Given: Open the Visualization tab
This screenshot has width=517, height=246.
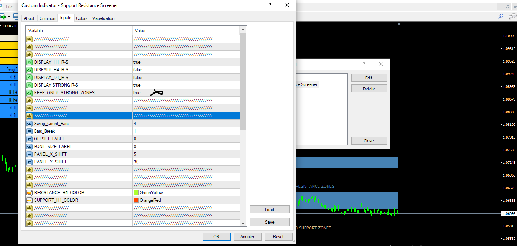Looking at the screenshot, I should click(104, 18).
